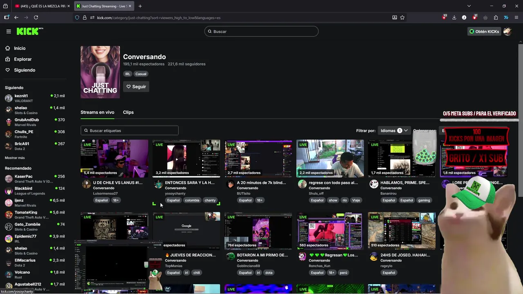Open a new browser tab
Screen dimensions: 523x294
140,6
